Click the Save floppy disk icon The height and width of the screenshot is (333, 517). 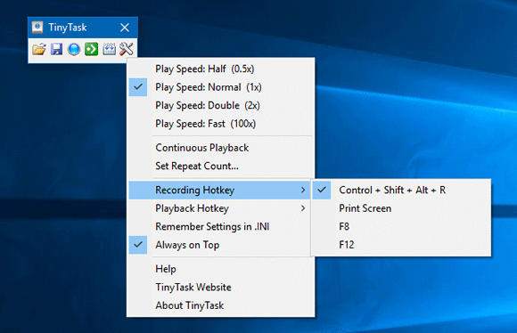coord(56,49)
